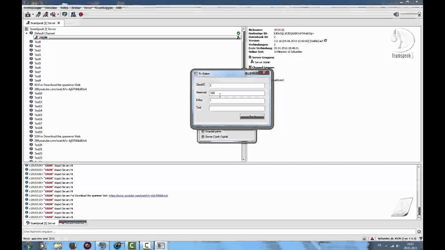Image resolution: width=445 pixels, height=250 pixels.
Task: Select channel Test5
Action: (38, 64)
